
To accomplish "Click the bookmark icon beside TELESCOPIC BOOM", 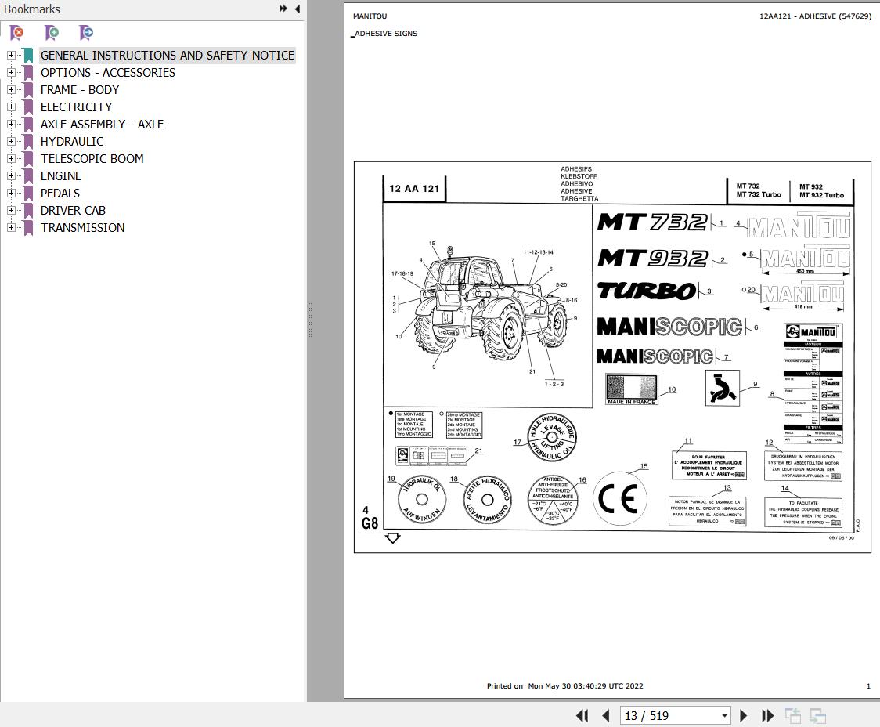I will (x=28, y=158).
